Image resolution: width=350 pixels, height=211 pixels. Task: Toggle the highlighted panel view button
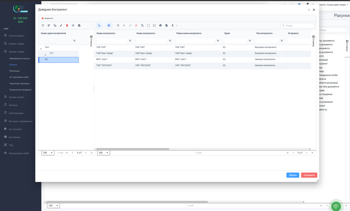(109, 25)
